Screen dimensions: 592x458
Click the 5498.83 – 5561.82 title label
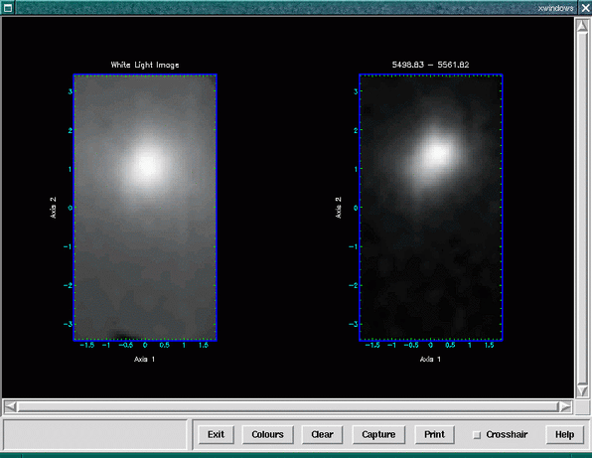click(x=430, y=65)
